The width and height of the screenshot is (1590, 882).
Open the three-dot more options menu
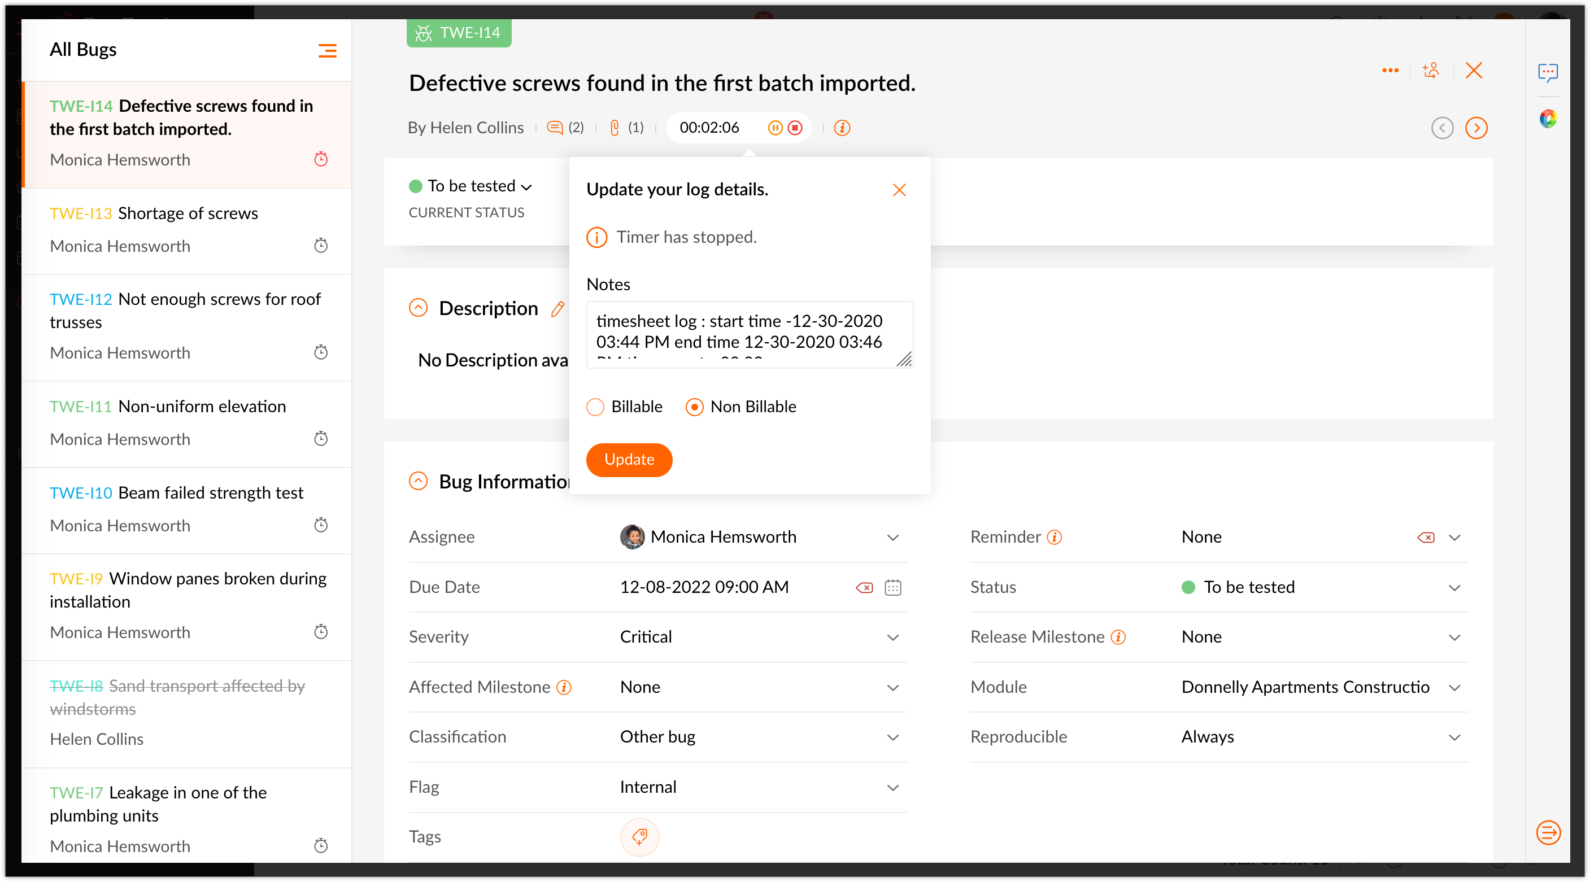[1390, 71]
